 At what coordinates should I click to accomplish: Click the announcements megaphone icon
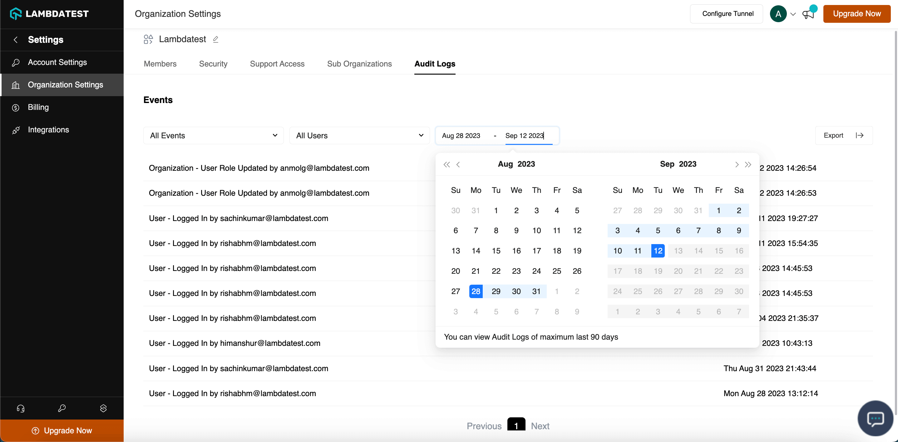[808, 14]
